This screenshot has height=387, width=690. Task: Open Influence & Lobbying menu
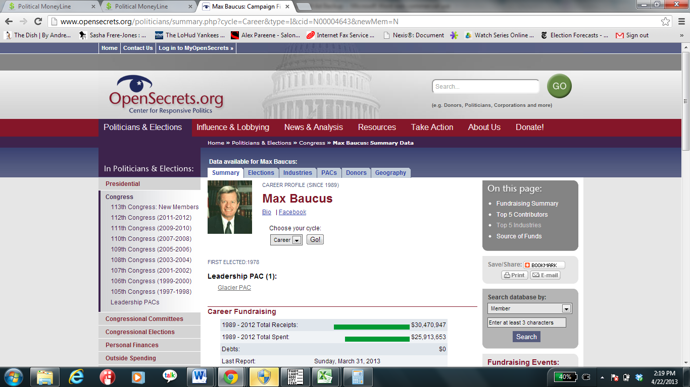pyautogui.click(x=233, y=127)
